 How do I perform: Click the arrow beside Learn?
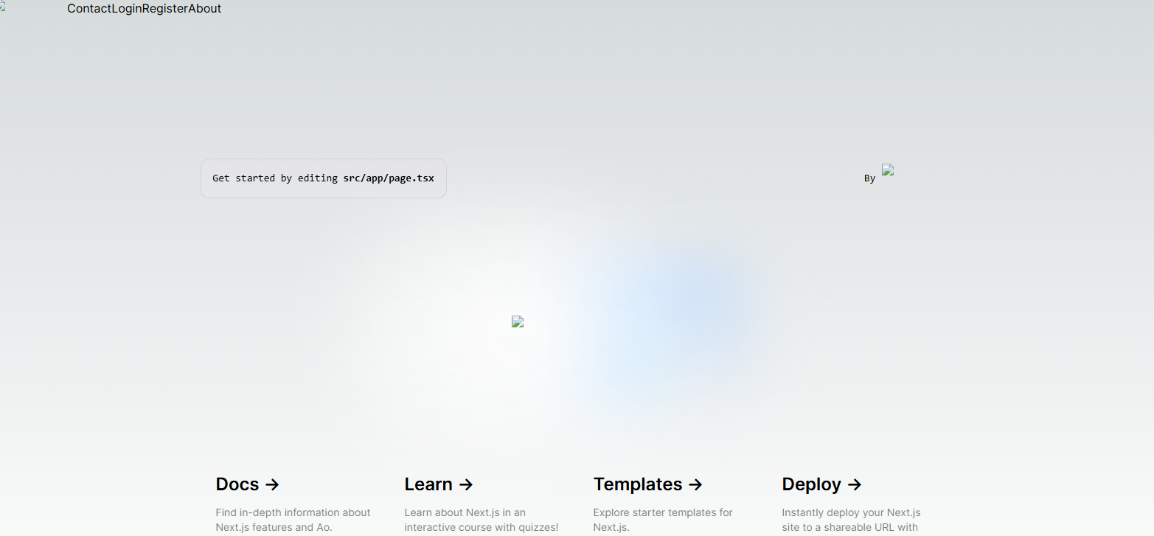tap(466, 484)
